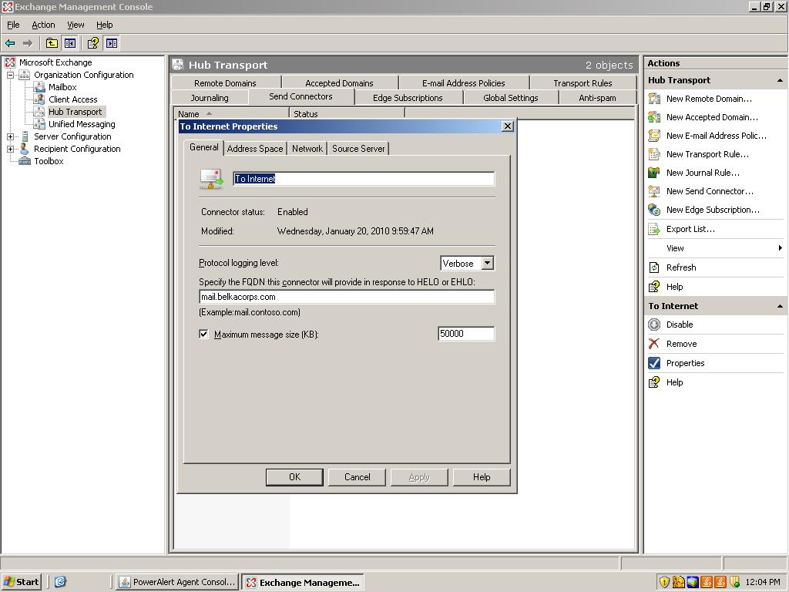Click maximum message size value field

pos(466,334)
